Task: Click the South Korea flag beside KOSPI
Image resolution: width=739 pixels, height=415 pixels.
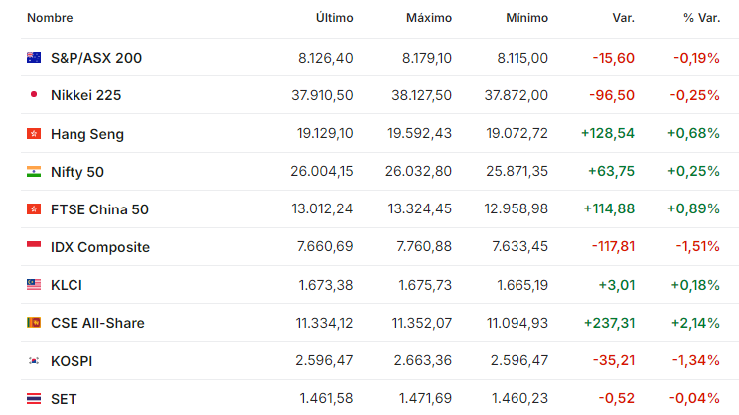Action: (34, 360)
